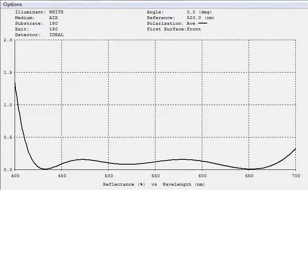Click the Polarization Ave line sample
Image resolution: width=308 pixels, height=255 pixels.
click(x=202, y=24)
